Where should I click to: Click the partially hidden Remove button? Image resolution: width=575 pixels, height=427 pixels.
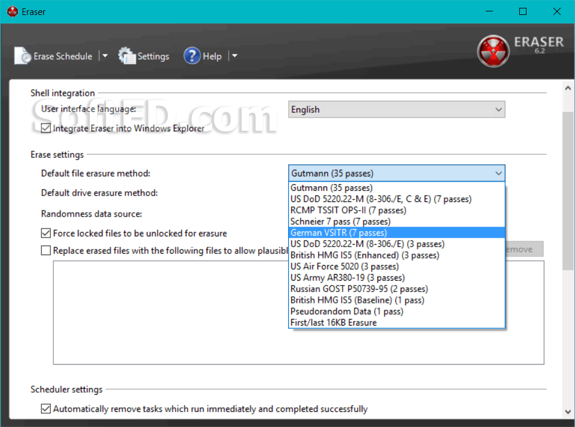[525, 249]
